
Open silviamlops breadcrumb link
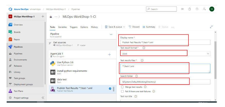[35, 9]
